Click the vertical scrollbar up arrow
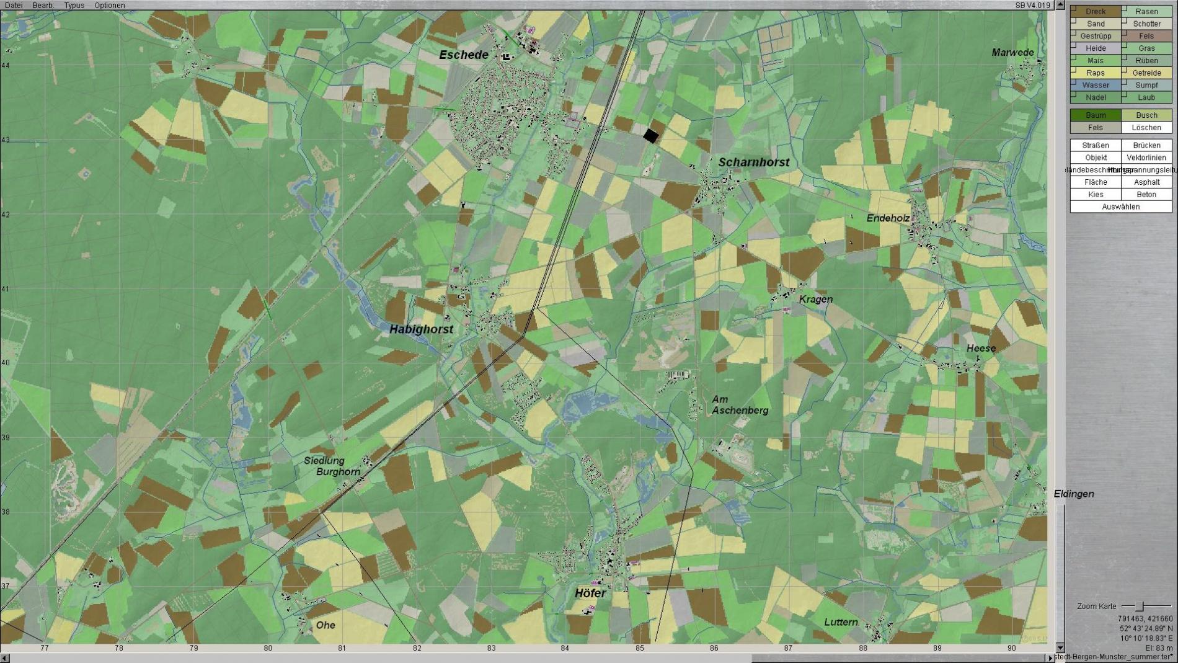1178x663 pixels. click(x=1060, y=5)
